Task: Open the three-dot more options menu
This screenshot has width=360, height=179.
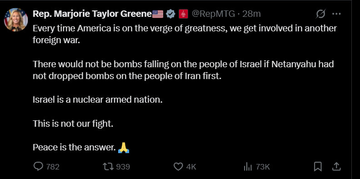Action: tap(336, 14)
